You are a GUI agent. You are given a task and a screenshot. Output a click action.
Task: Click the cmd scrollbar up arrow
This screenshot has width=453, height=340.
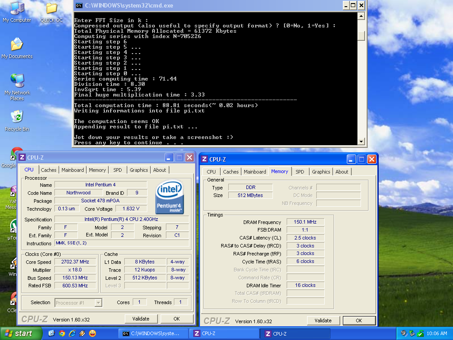coord(361,16)
